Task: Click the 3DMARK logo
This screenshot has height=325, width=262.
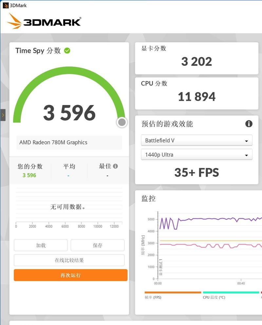Action: pyautogui.click(x=44, y=22)
